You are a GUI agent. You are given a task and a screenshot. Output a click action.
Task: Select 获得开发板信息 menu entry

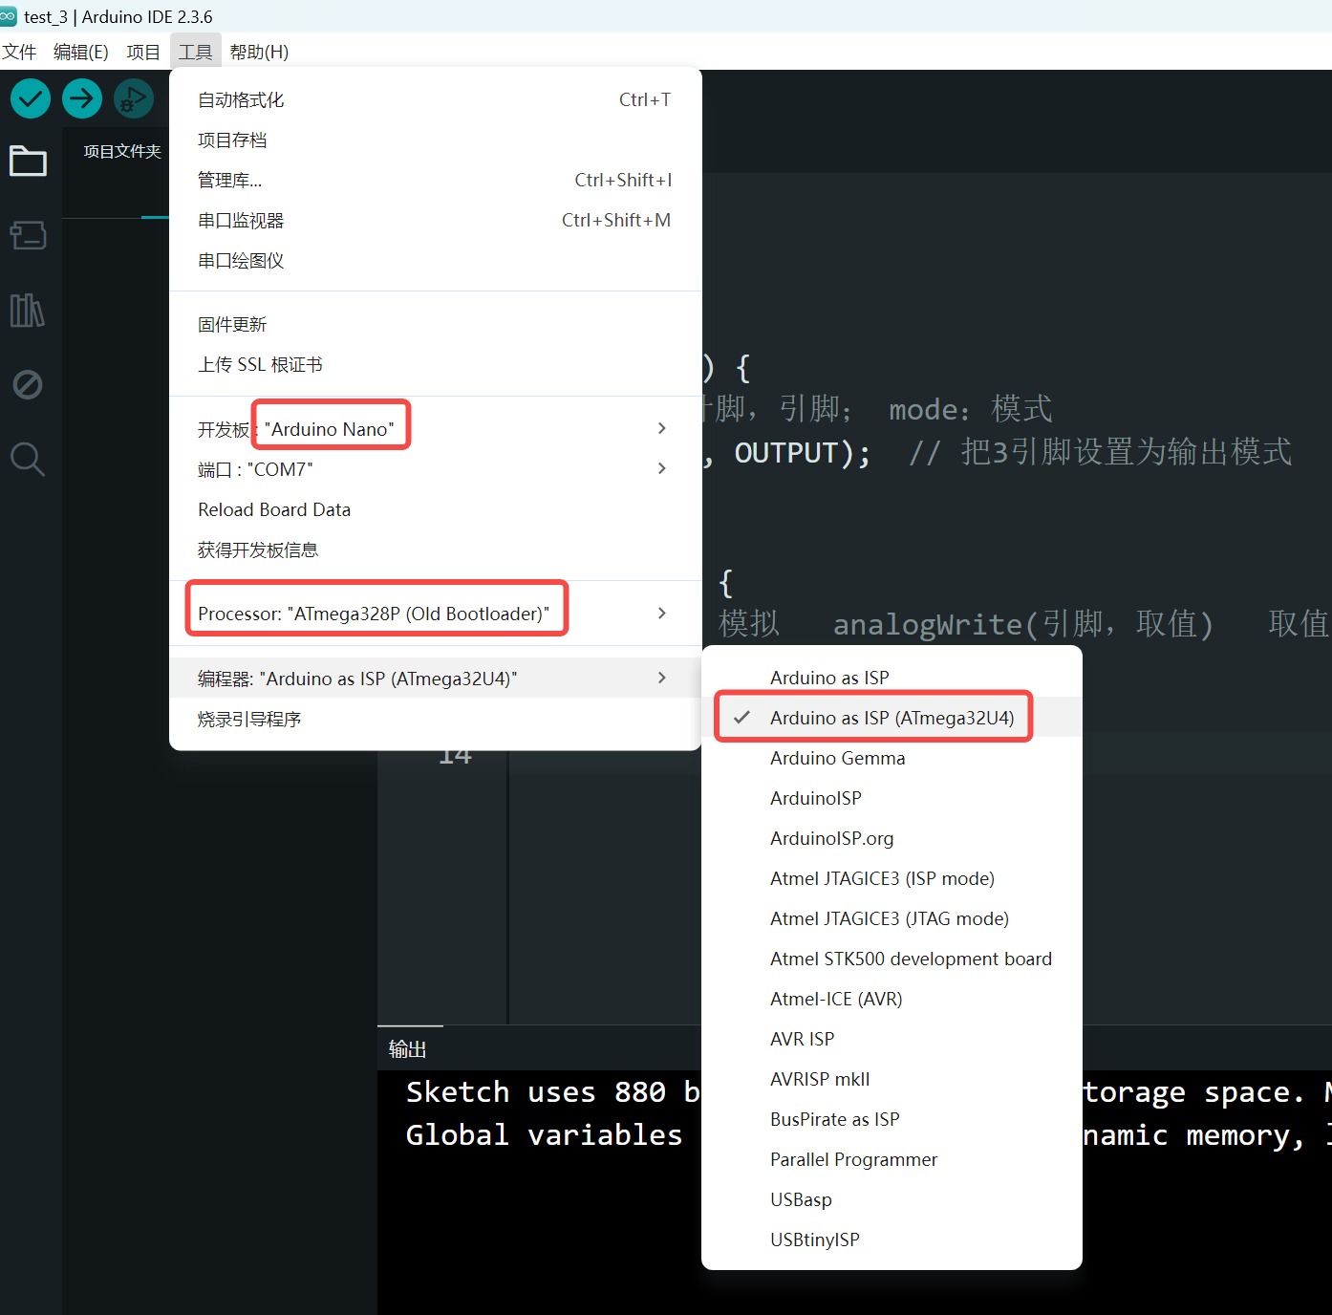(435, 550)
